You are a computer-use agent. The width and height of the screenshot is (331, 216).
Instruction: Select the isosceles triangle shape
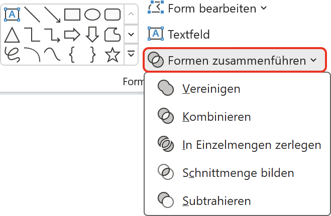pos(12,35)
